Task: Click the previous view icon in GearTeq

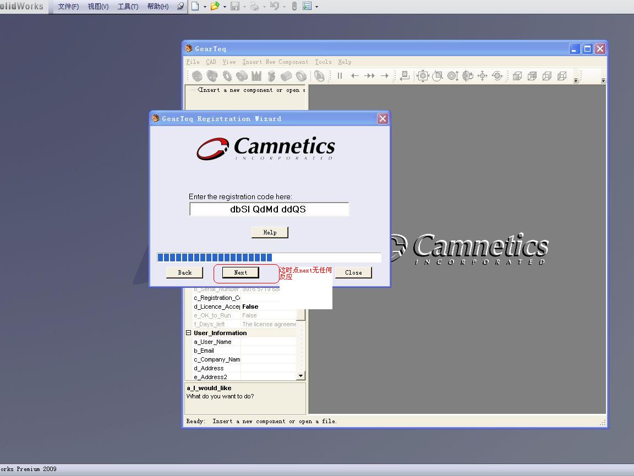Action: (x=405, y=75)
